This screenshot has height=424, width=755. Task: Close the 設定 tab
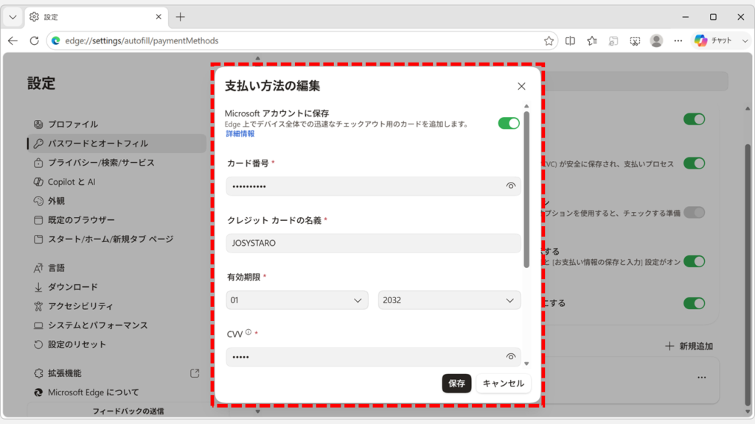tap(159, 17)
